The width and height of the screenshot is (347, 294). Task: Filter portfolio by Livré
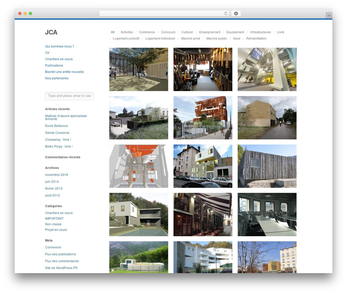(281, 32)
